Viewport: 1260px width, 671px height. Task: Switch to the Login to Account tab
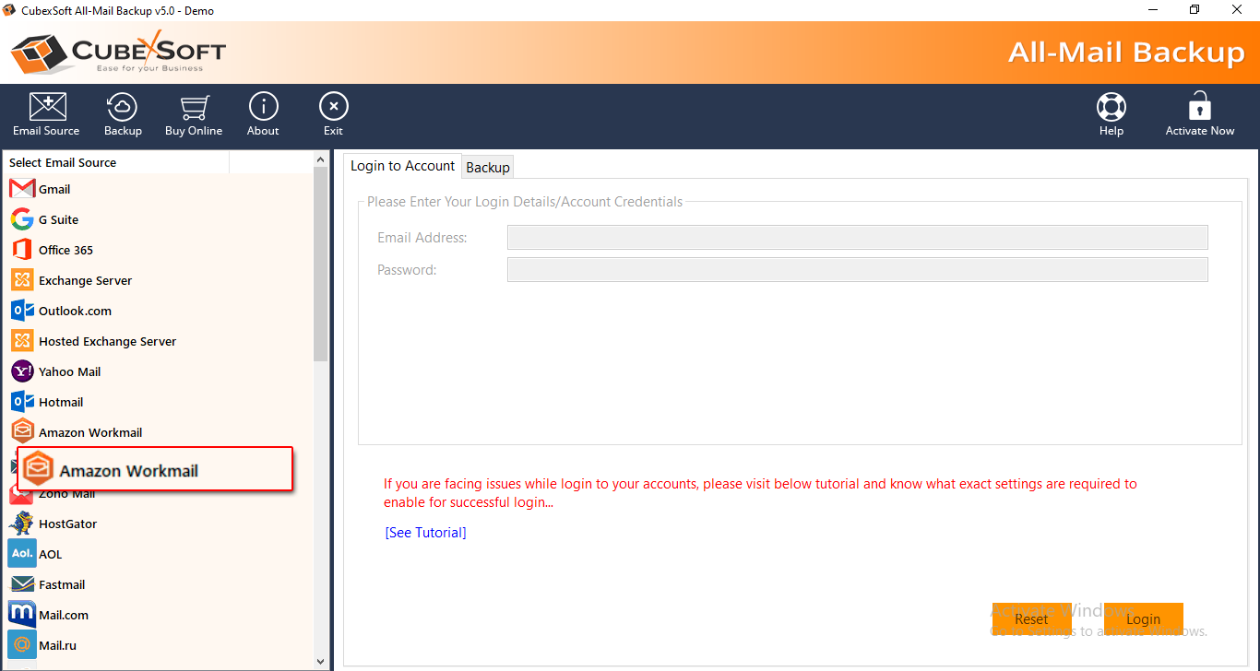(x=402, y=166)
